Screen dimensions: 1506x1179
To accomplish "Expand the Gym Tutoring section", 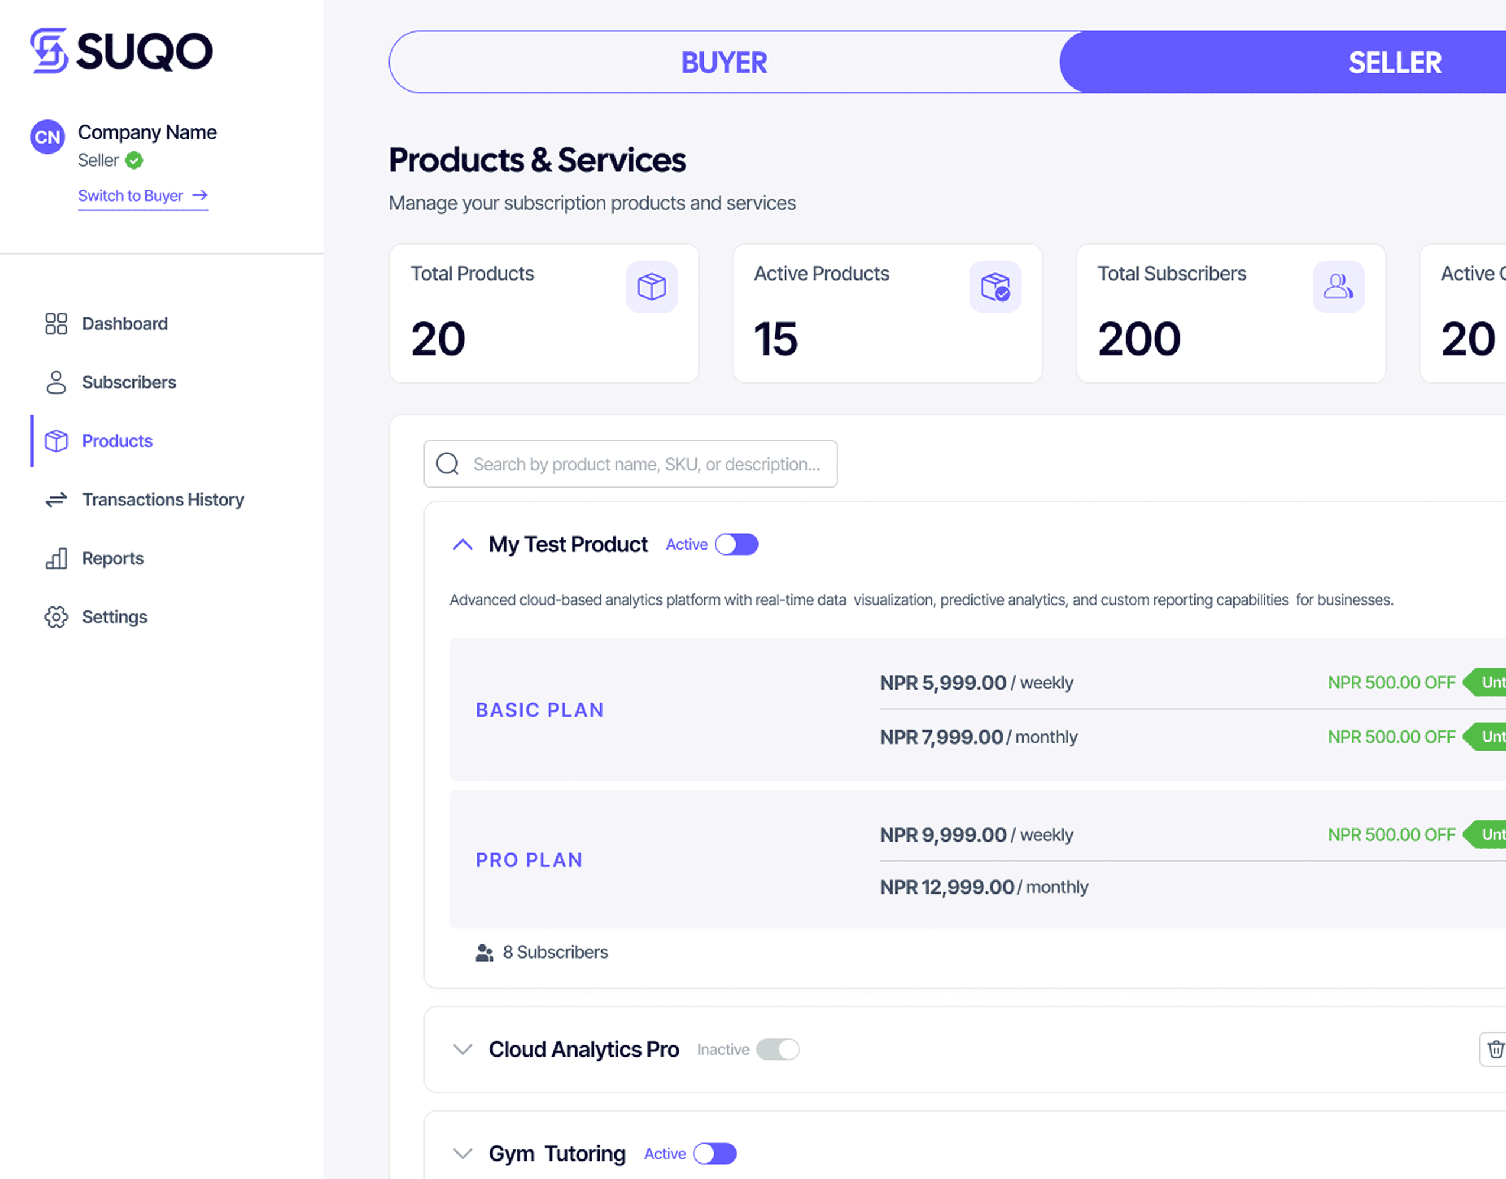I will coord(462,1154).
